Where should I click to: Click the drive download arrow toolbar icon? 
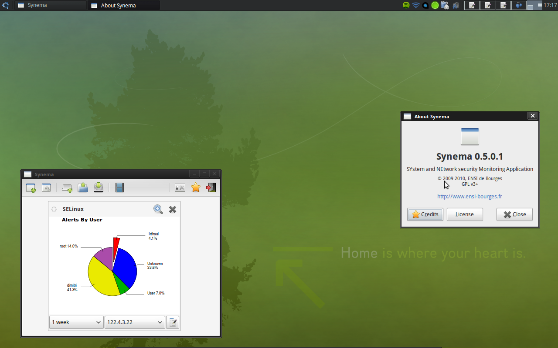click(99, 187)
